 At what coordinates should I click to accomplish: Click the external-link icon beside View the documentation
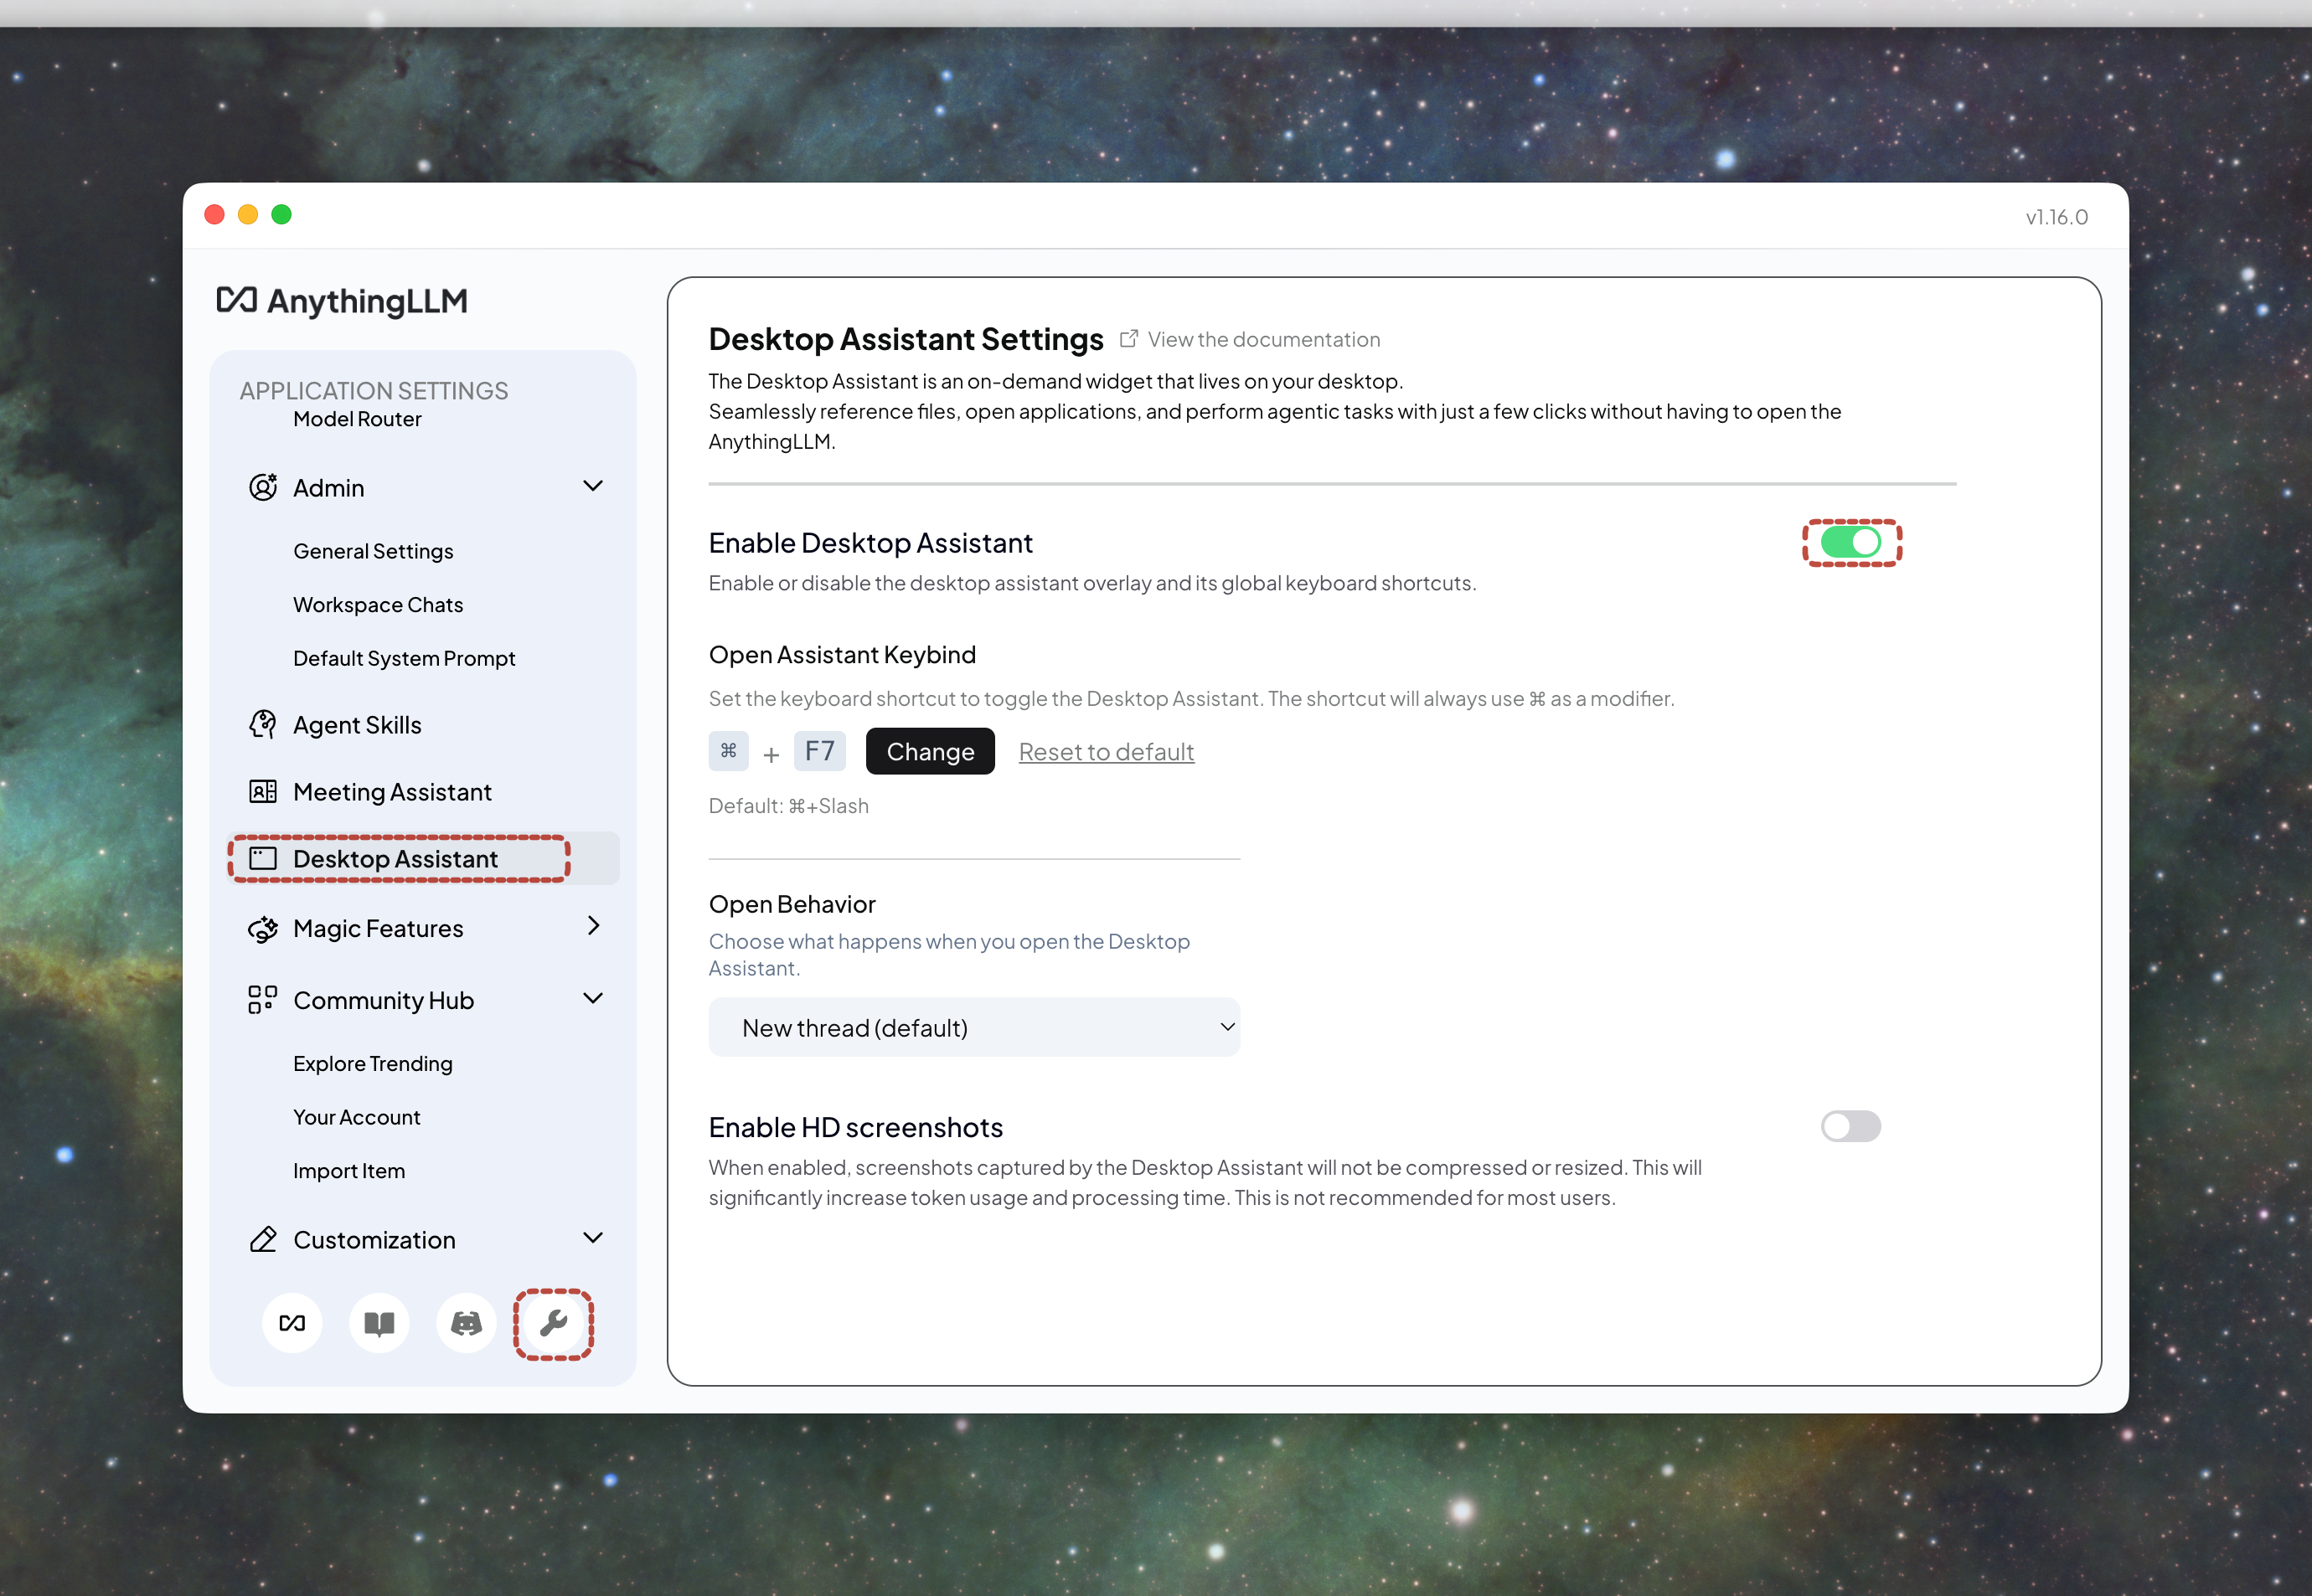(x=1128, y=339)
